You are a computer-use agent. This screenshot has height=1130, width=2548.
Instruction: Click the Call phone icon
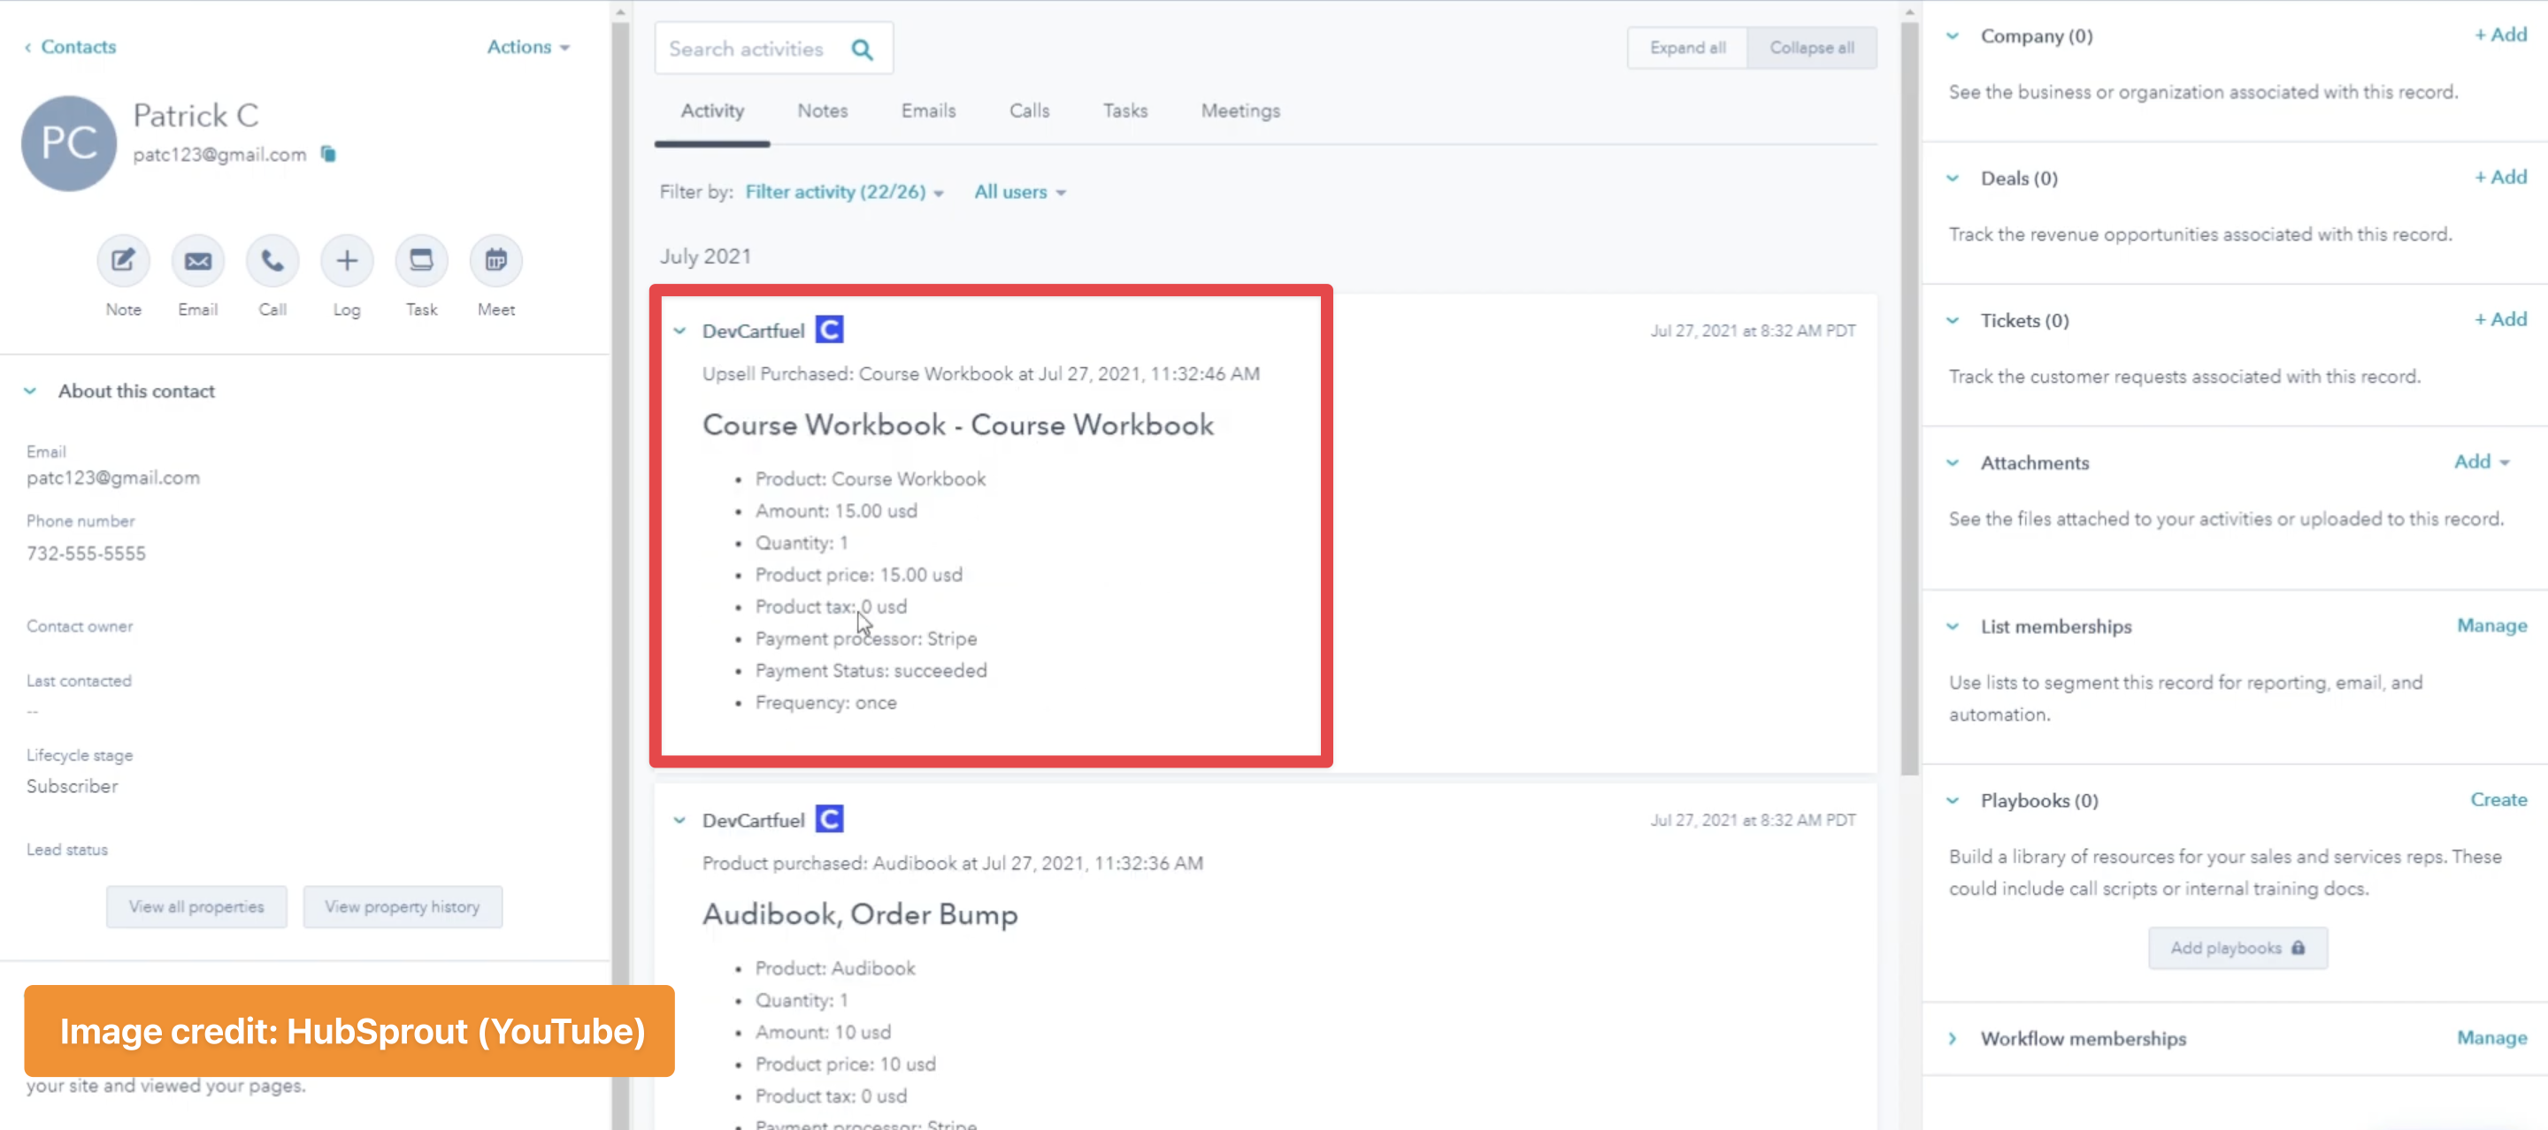point(272,261)
